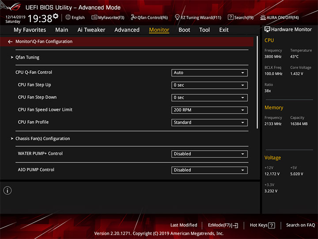Image resolution: width=318 pixels, height=239 pixels.
Task: Switch to My Favorites tab
Action: click(x=30, y=30)
